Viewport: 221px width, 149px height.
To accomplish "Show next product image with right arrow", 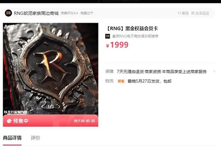I will (59, 107).
